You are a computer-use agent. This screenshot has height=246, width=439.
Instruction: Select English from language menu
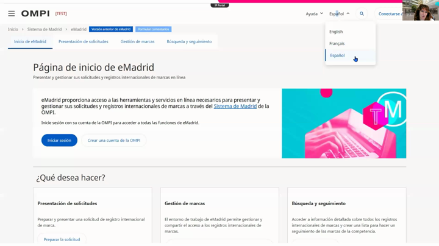[336, 32]
